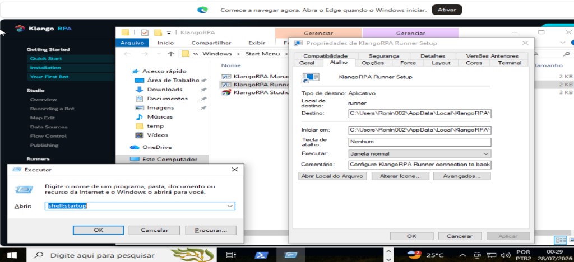
Task: Click Ativar in the Edge banner
Action: coord(447,10)
